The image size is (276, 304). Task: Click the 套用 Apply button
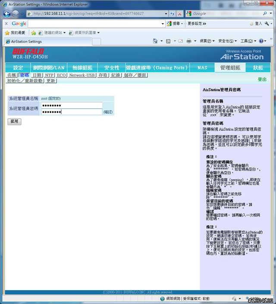coord(14,121)
